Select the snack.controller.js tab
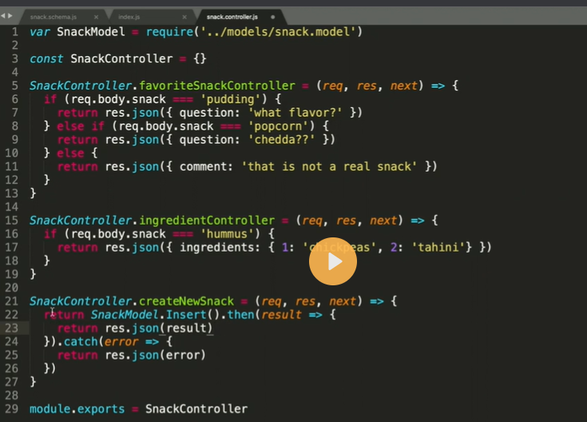Screen dimensions: 587x422 (x=231, y=16)
